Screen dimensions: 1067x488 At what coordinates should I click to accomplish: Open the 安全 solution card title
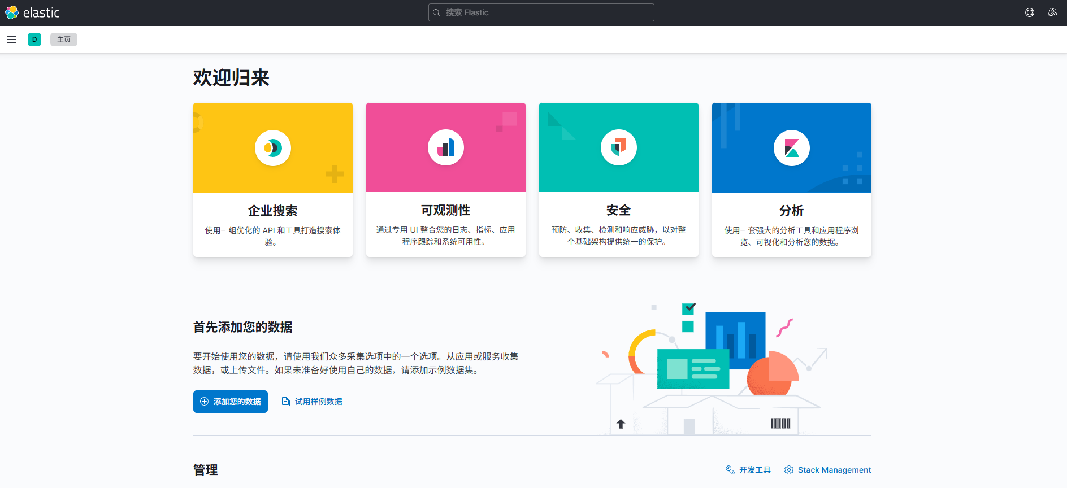tap(619, 210)
